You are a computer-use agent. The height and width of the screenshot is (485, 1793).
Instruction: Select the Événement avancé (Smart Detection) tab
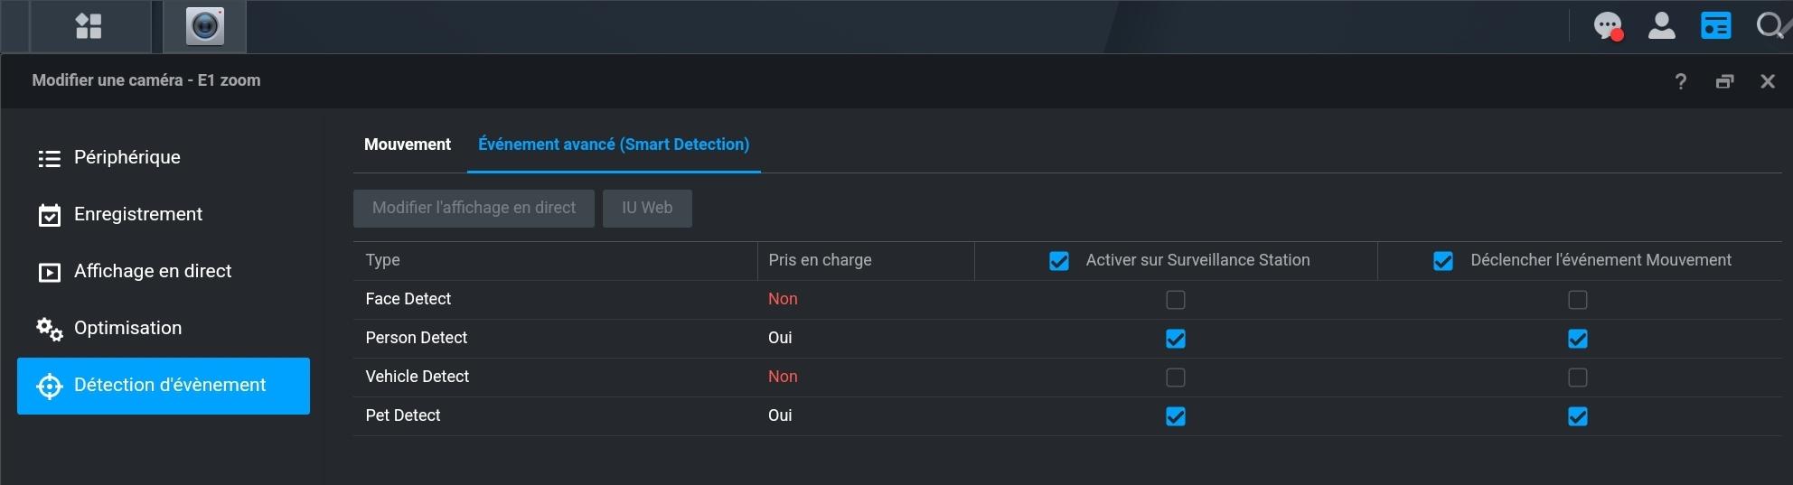pyautogui.click(x=613, y=145)
